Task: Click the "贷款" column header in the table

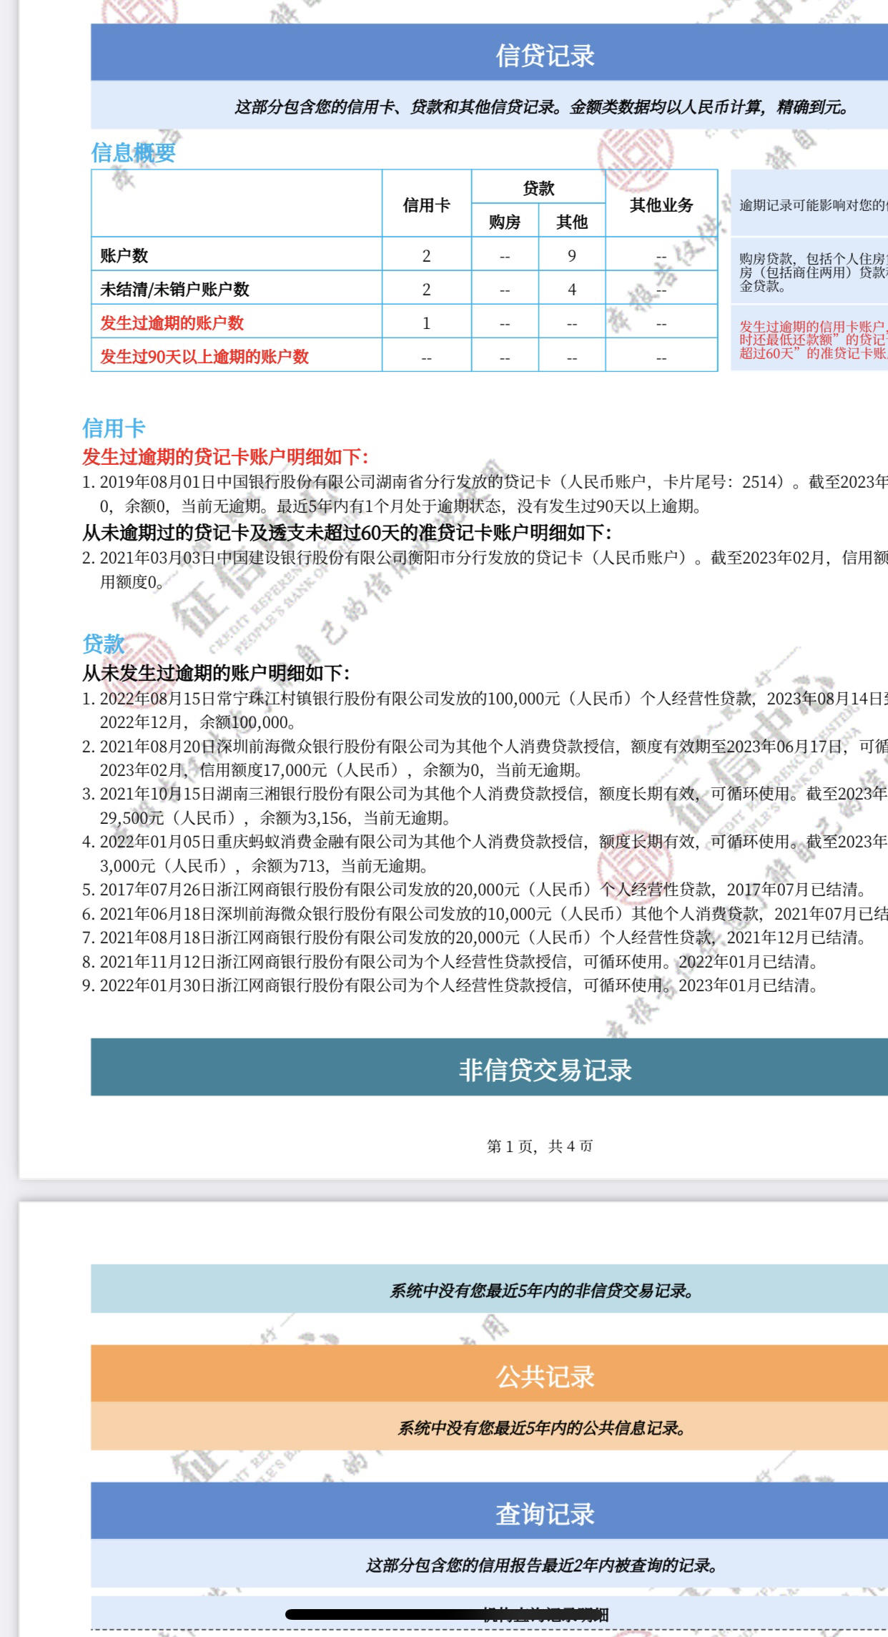Action: click(x=538, y=188)
